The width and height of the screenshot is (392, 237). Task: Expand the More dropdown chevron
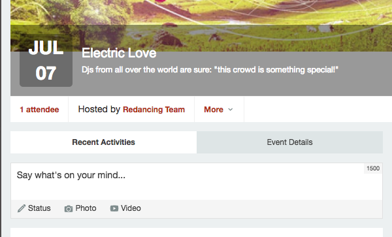coord(231,110)
